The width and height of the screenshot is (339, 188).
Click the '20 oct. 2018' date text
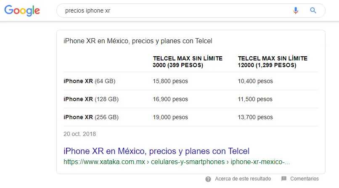[x=79, y=134]
